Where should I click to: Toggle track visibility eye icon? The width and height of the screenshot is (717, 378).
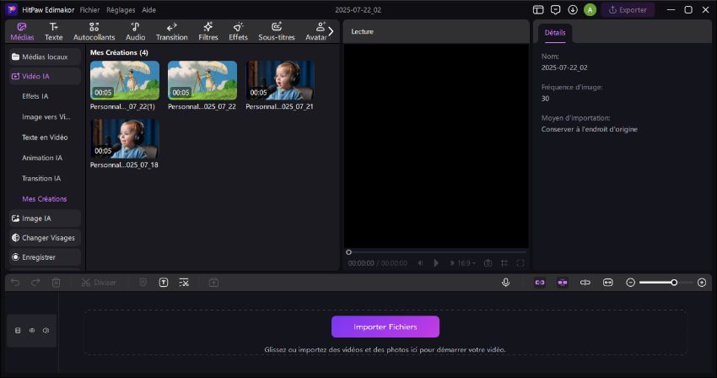(32, 331)
